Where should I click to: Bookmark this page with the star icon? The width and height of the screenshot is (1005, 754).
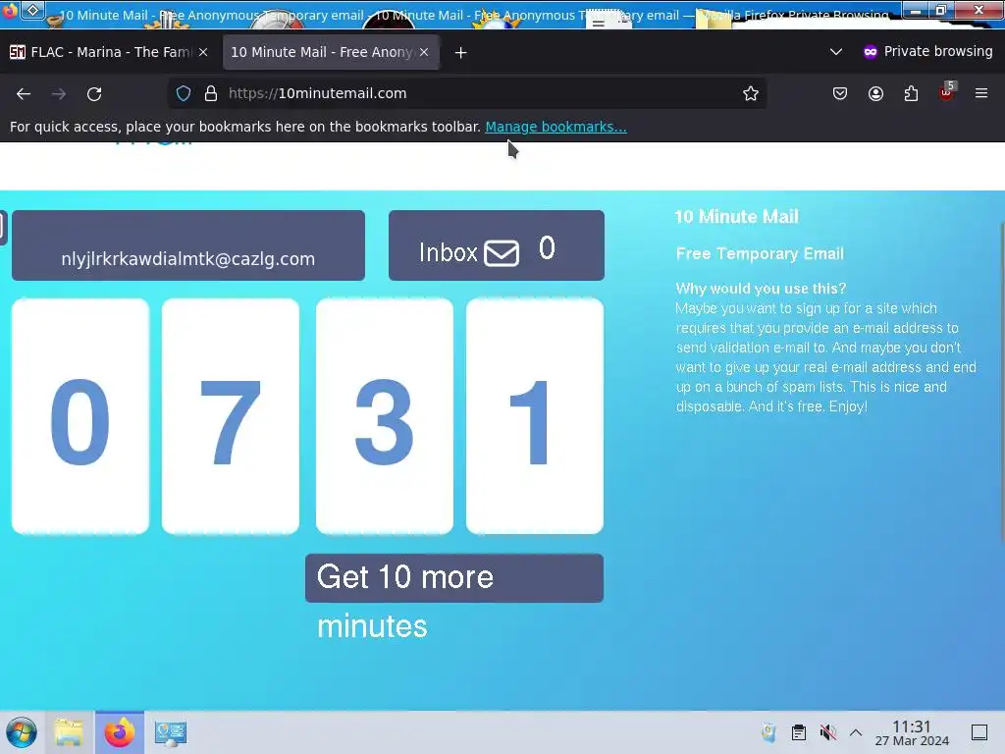pos(751,93)
